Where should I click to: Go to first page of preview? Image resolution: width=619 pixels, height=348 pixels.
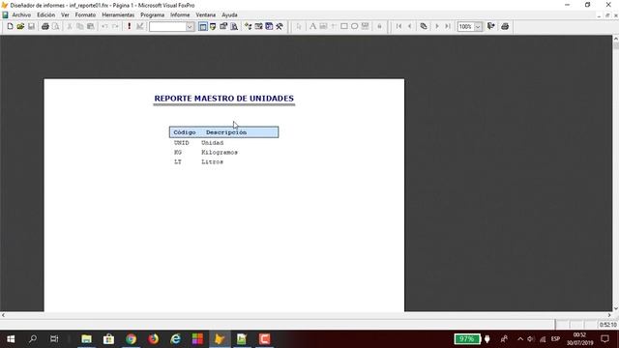click(x=398, y=26)
